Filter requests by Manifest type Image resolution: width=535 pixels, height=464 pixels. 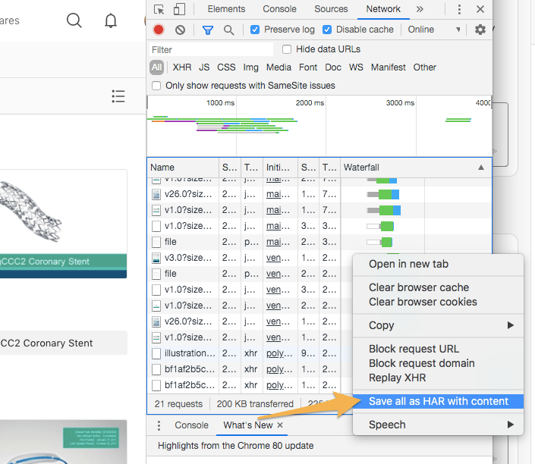[x=389, y=67]
